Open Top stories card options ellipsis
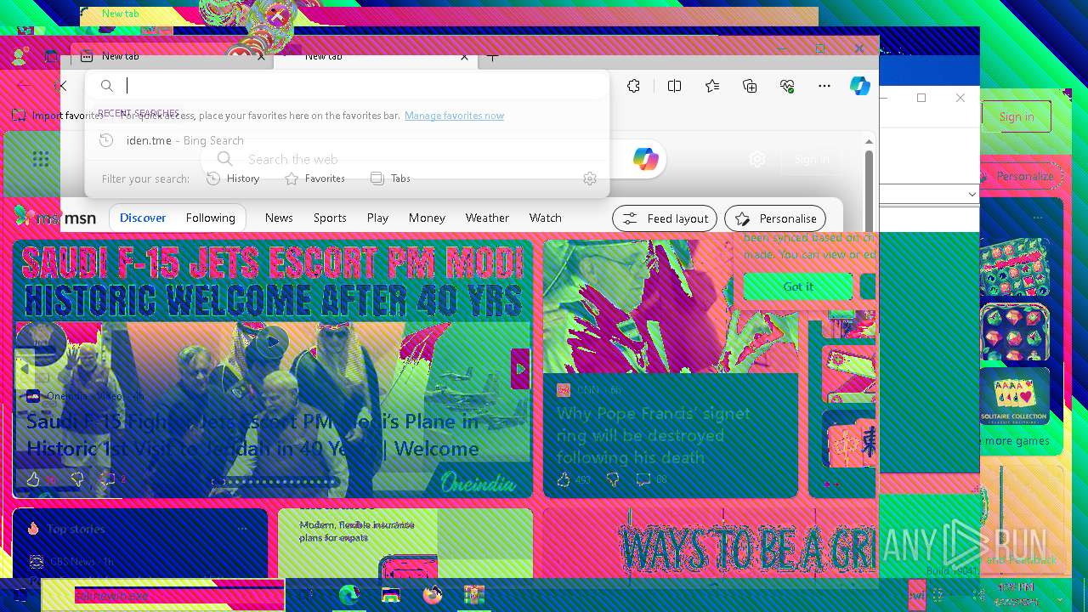Viewport: 1088px width, 612px height. pos(243,529)
